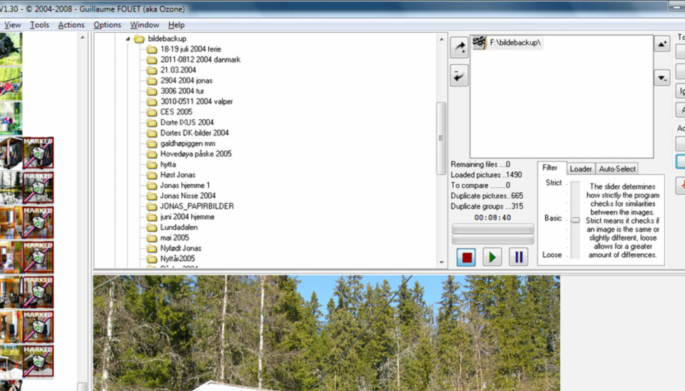Click thumbnail list scroll-up arrow

point(82,38)
